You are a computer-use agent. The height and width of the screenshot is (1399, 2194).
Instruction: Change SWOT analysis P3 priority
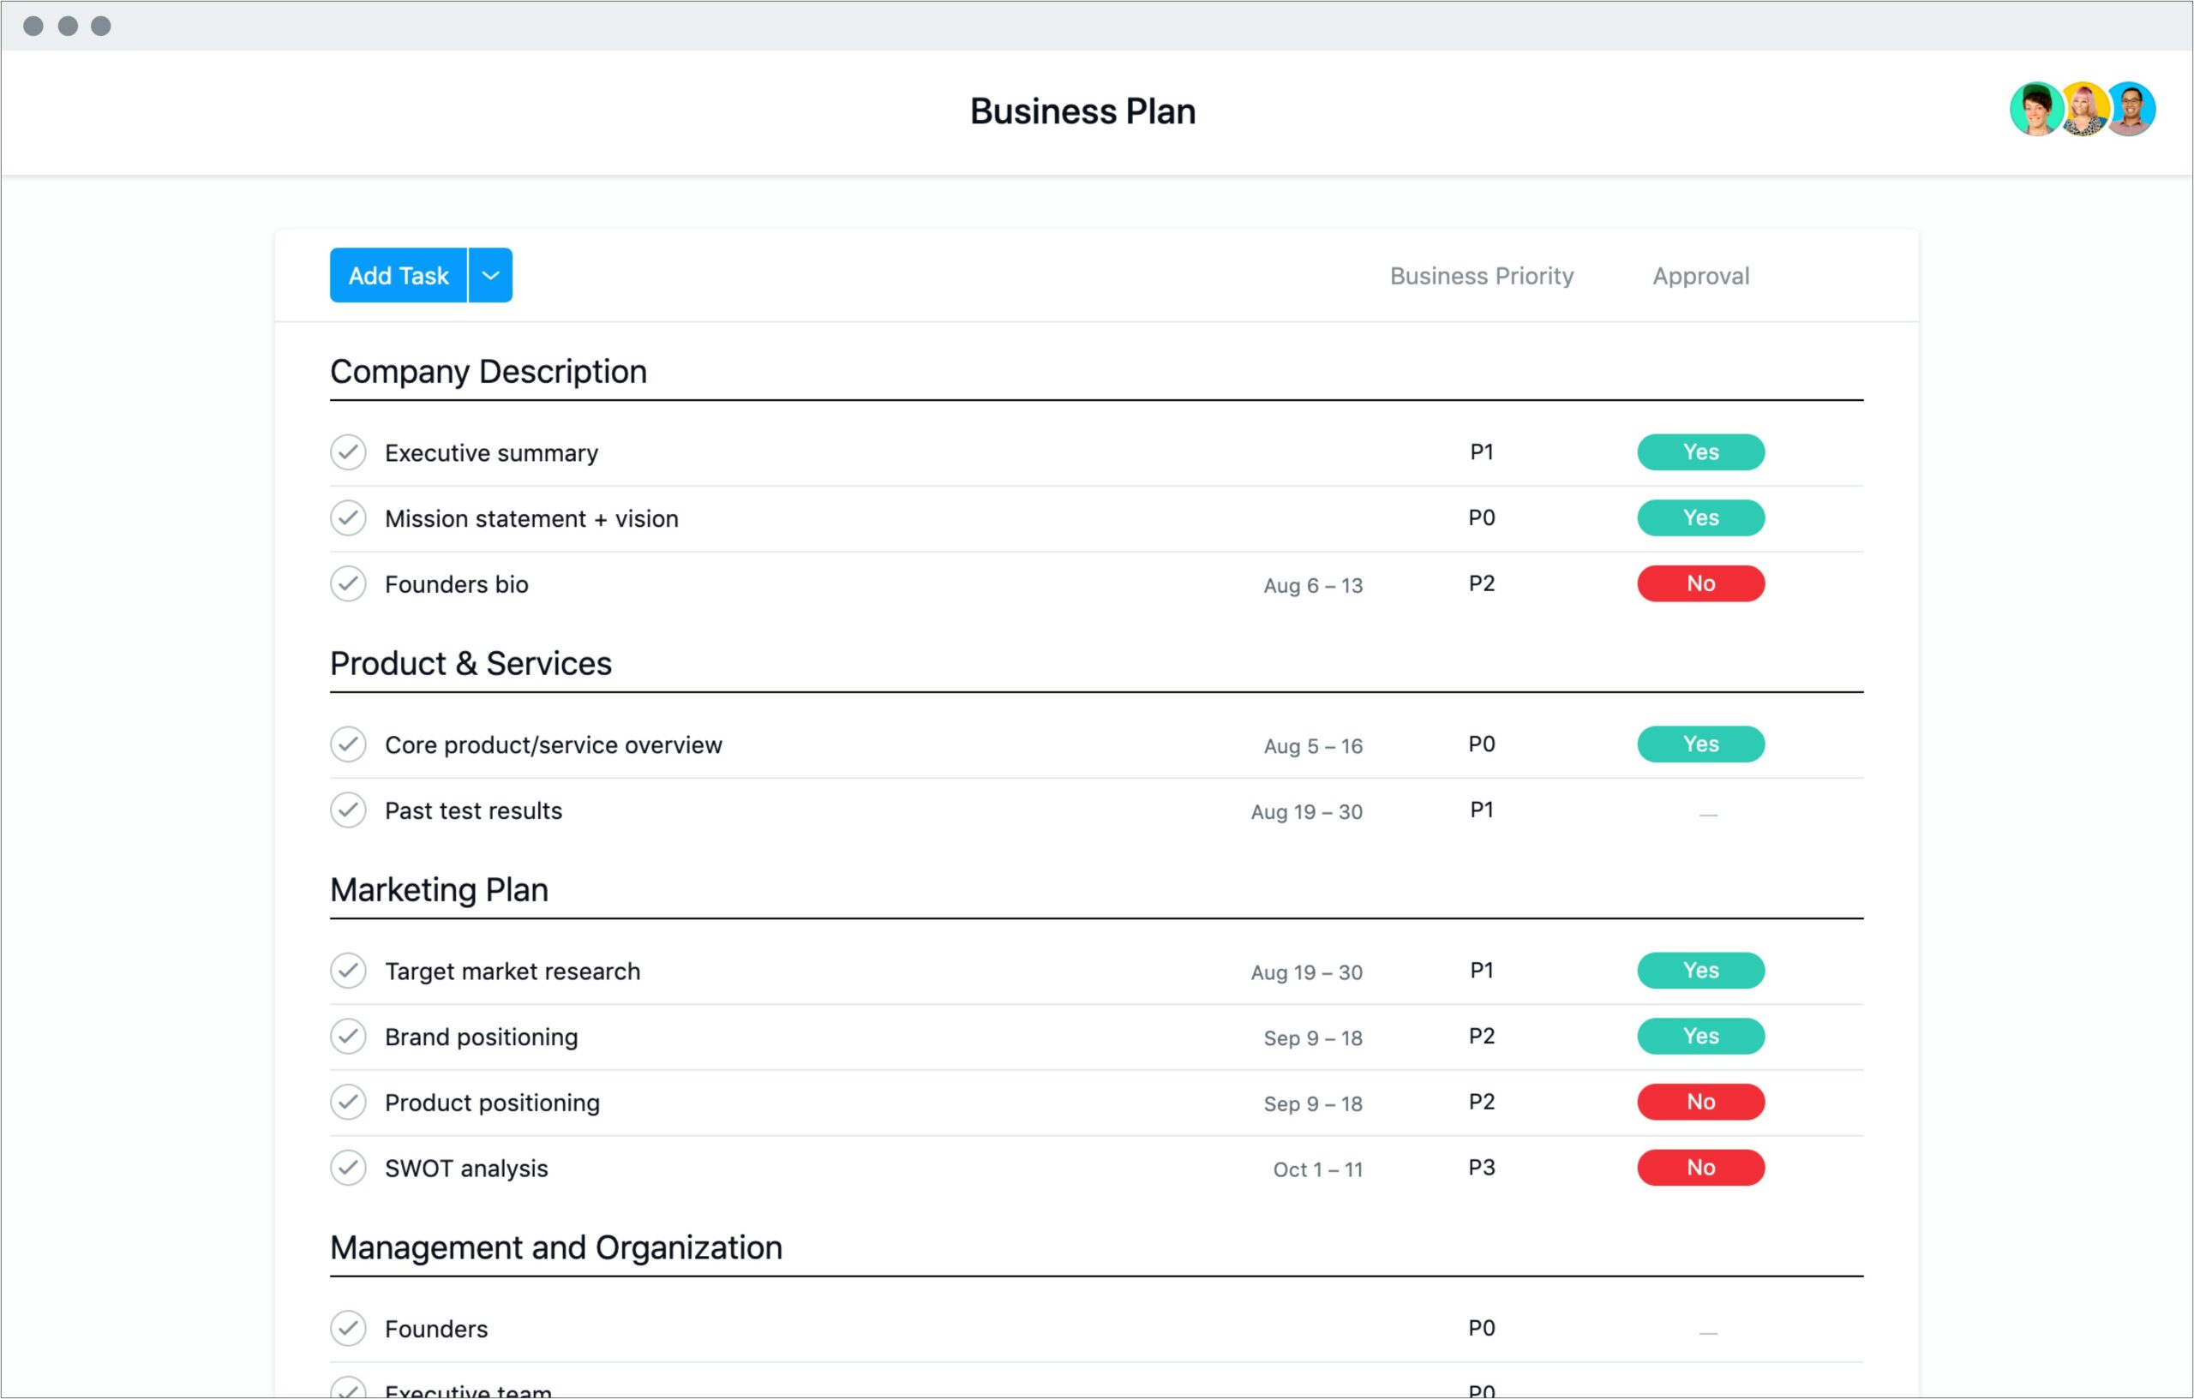[x=1482, y=1167]
